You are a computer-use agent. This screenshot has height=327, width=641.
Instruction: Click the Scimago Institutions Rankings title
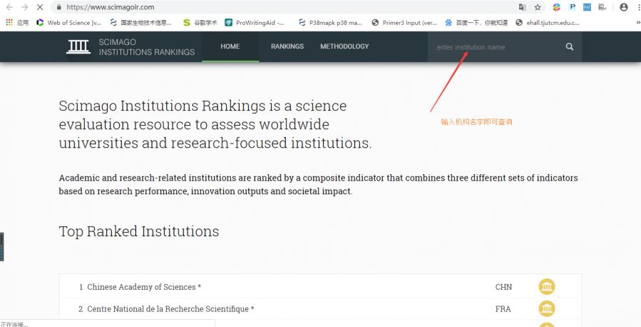pyautogui.click(x=147, y=47)
